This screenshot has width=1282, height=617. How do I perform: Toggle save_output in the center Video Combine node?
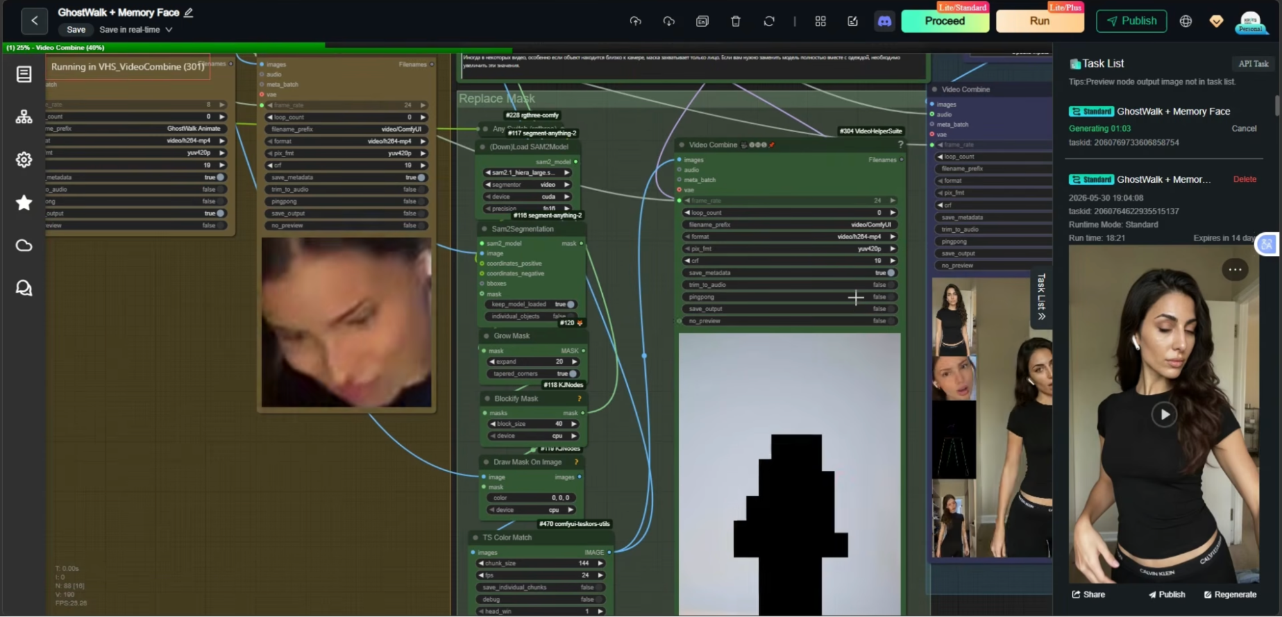(x=891, y=309)
